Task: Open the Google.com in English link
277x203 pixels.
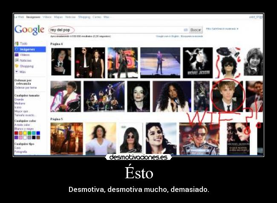Action: pyautogui.click(x=167, y=36)
